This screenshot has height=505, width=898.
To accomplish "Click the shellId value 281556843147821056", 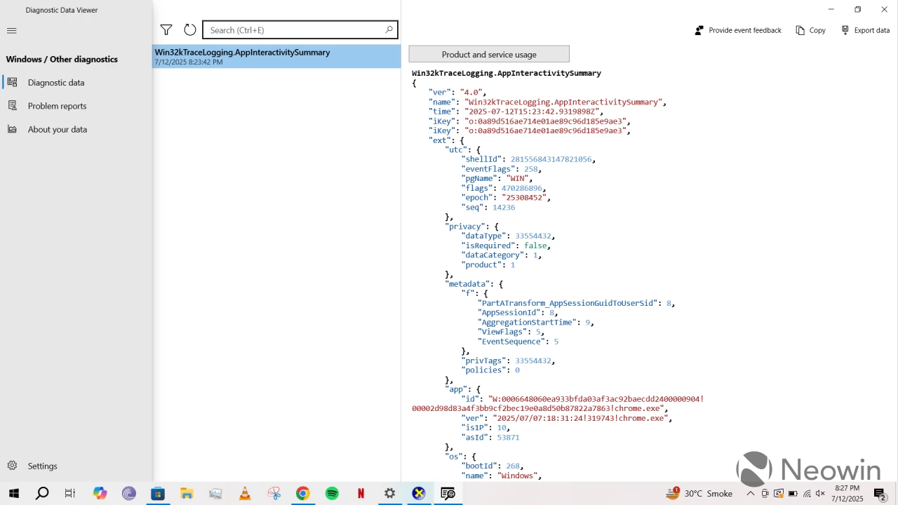I will (551, 159).
